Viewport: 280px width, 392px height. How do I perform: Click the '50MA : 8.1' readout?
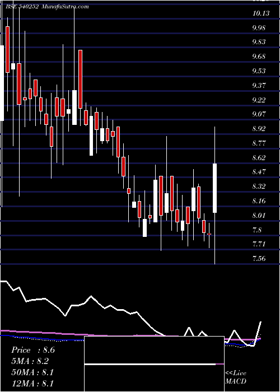(x=32, y=372)
